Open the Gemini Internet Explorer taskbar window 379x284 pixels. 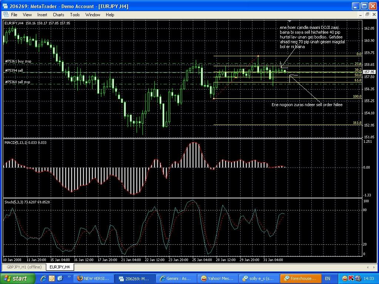coord(176,278)
